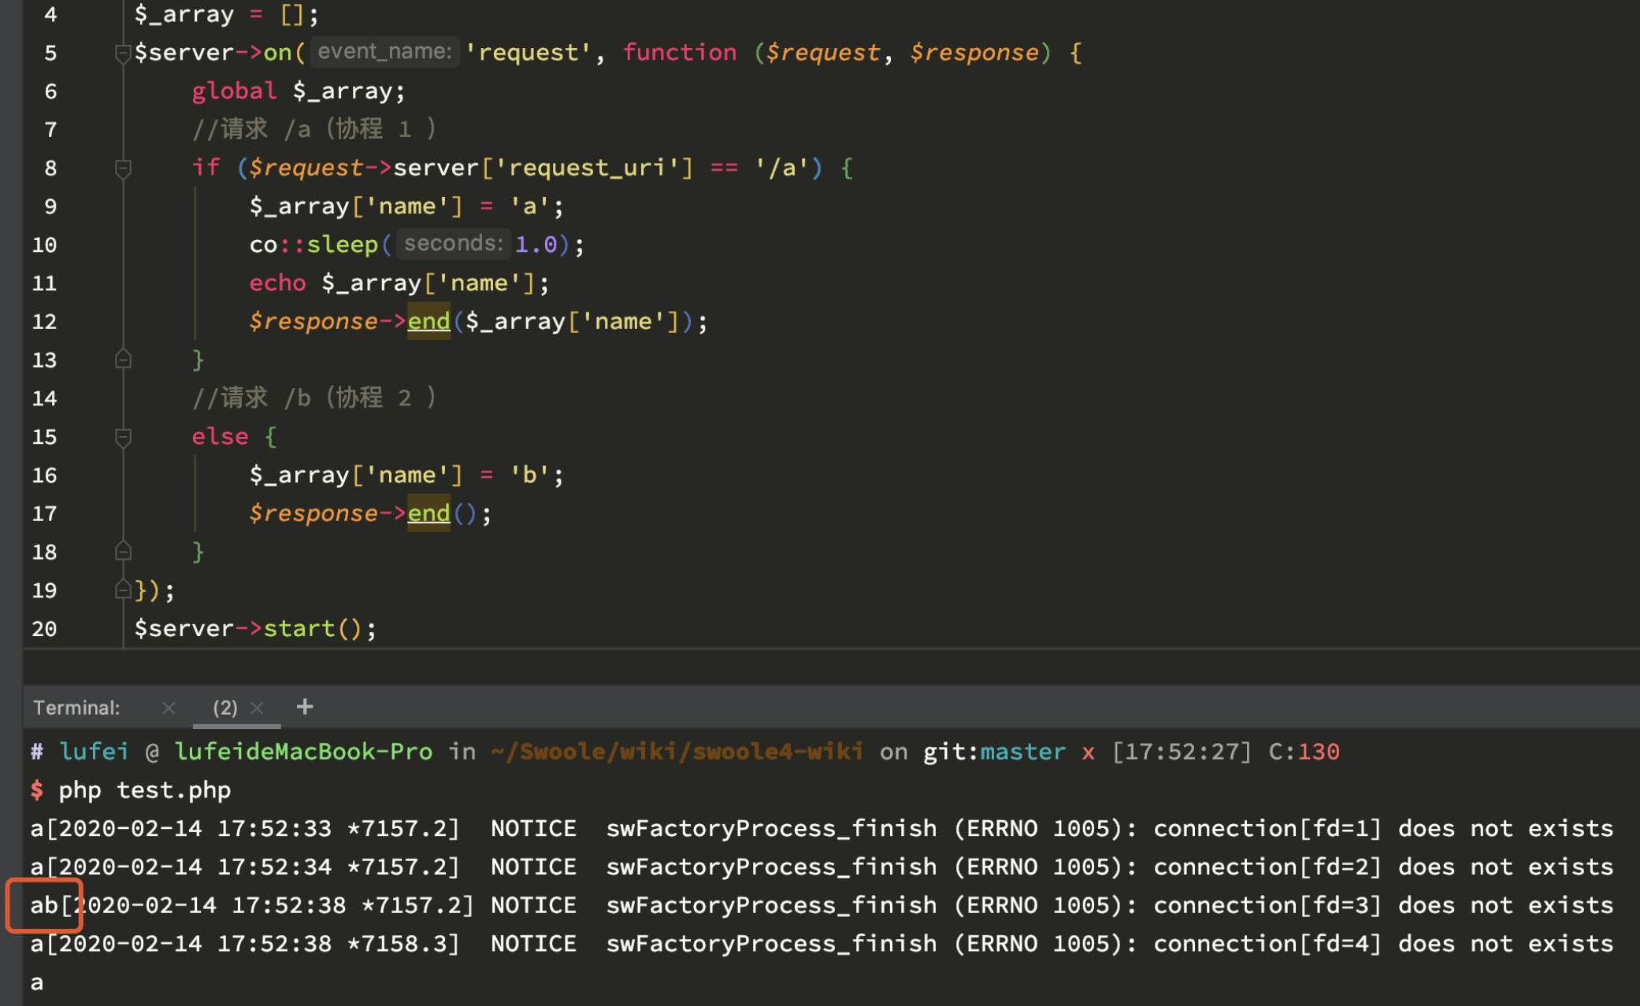This screenshot has height=1006, width=1640.
Task: Click the highlighted 'end' method on line 12
Action: (x=429, y=321)
